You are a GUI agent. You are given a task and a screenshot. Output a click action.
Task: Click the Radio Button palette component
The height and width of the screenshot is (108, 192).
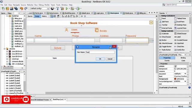tap(165, 50)
